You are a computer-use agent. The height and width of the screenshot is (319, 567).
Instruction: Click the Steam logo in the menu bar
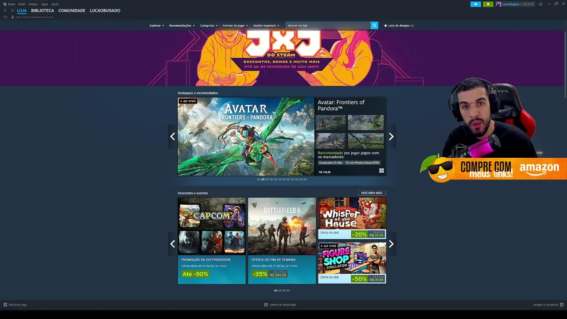[x=5, y=4]
